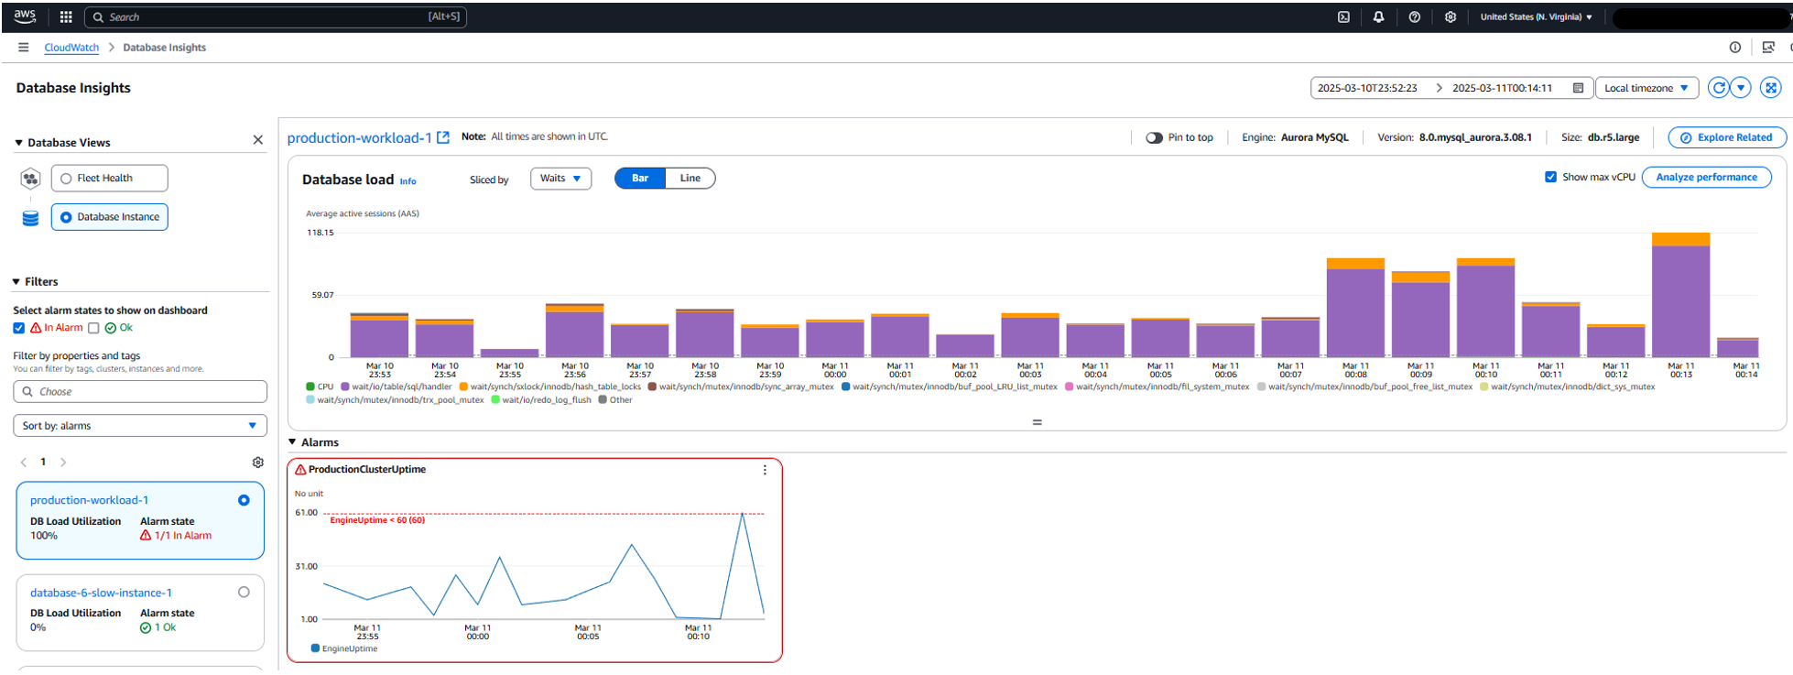Screen dimensions: 1793x675
Task: Refresh the Database Insights dashboard
Action: [1719, 88]
